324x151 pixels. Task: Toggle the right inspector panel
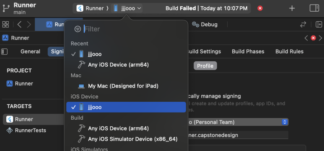314,8
